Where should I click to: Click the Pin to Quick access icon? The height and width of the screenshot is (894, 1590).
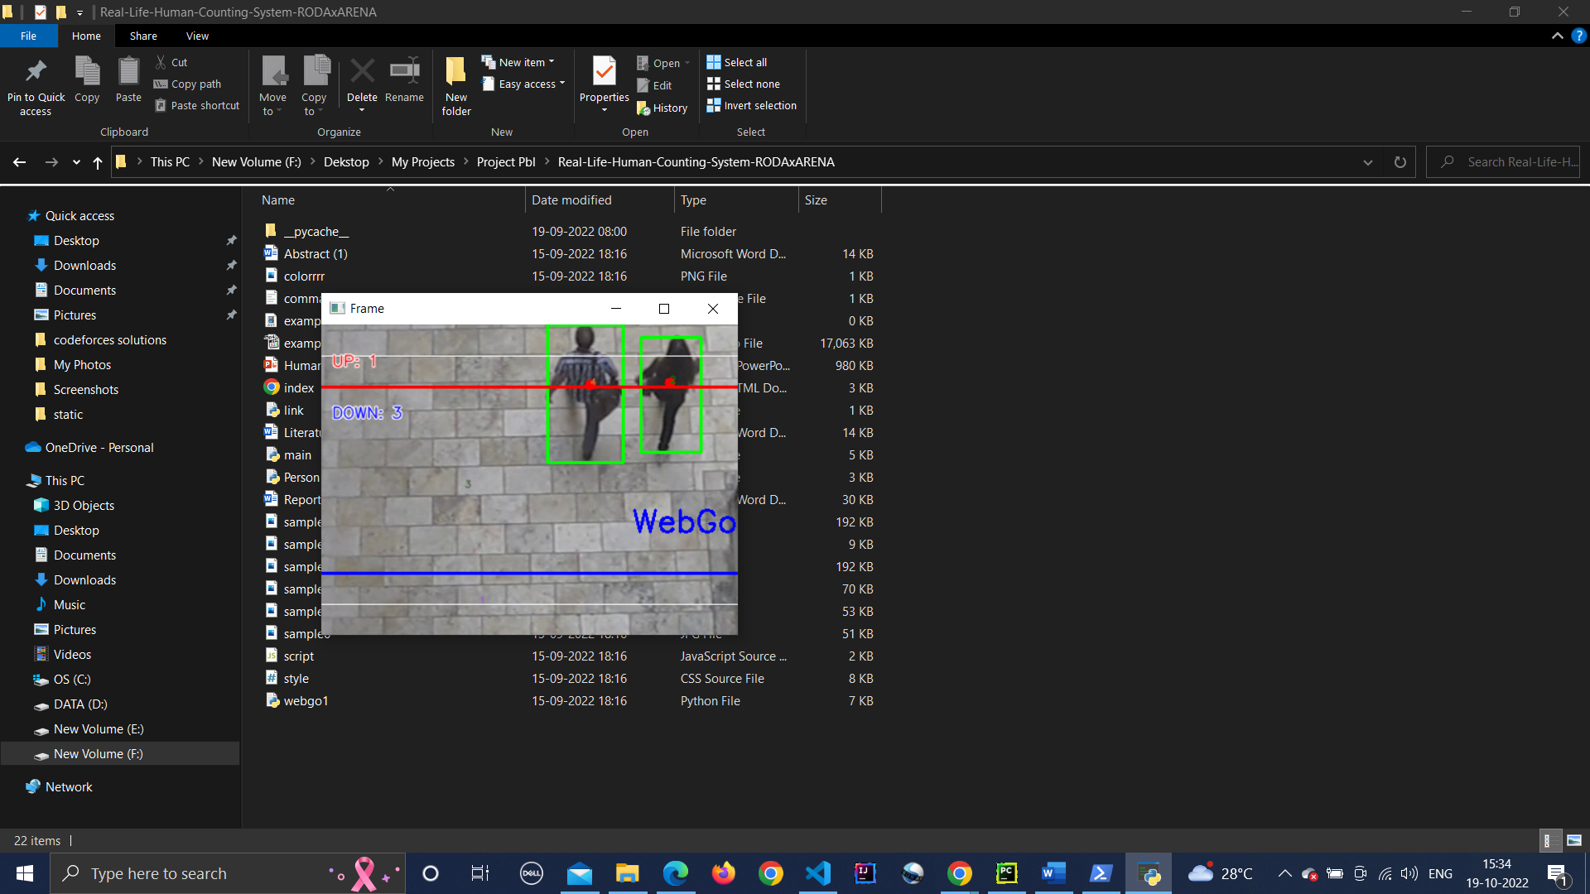coord(36,72)
